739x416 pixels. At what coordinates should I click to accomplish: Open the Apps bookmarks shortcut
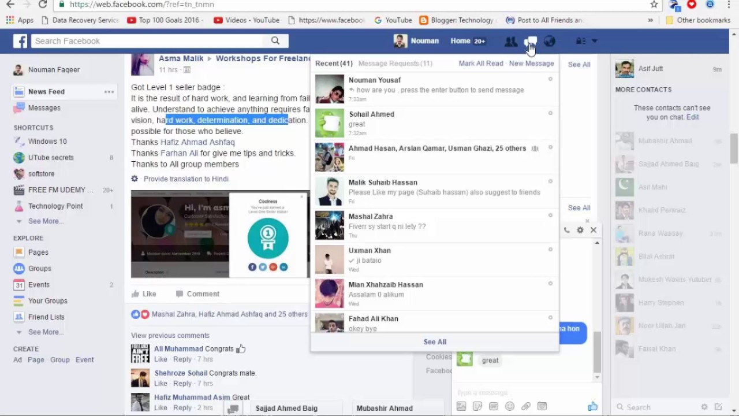coord(20,20)
